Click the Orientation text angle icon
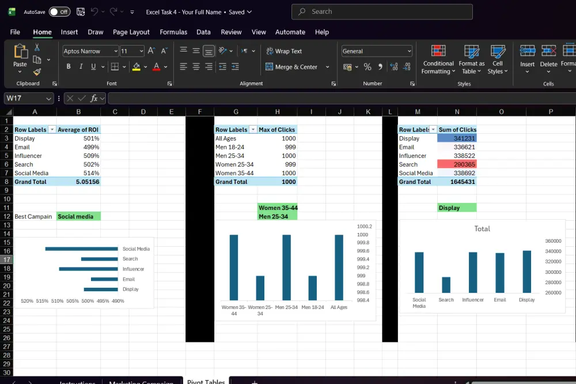The image size is (576, 384). pos(222,51)
